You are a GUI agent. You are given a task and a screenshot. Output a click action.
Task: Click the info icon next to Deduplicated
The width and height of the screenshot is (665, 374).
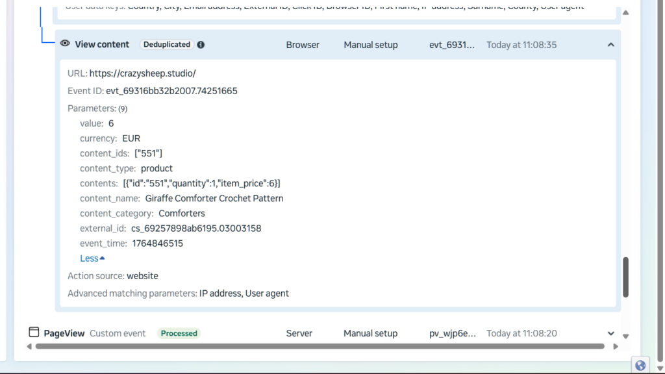[201, 45]
